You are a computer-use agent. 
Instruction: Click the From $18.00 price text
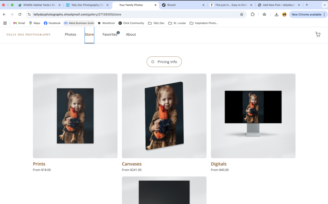point(42,170)
